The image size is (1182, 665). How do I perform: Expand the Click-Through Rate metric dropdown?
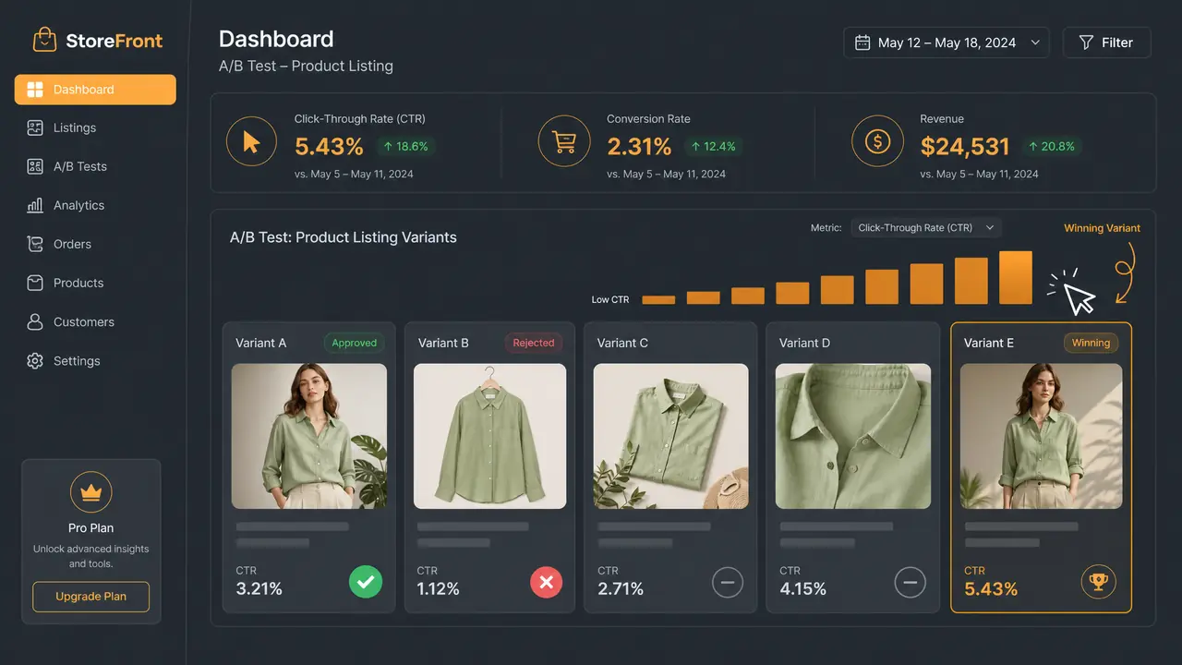925,227
